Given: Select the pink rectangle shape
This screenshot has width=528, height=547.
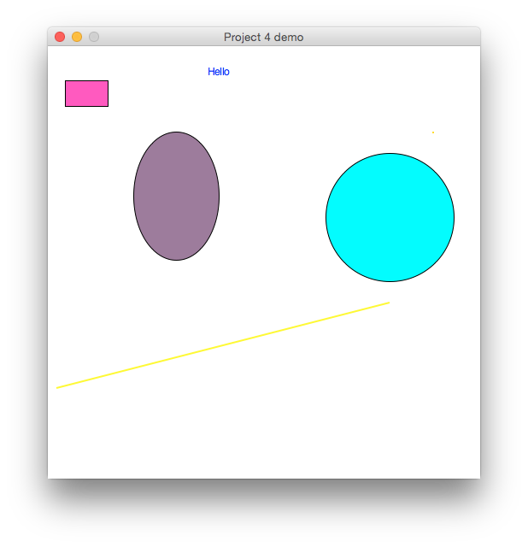Looking at the screenshot, I should click(86, 93).
